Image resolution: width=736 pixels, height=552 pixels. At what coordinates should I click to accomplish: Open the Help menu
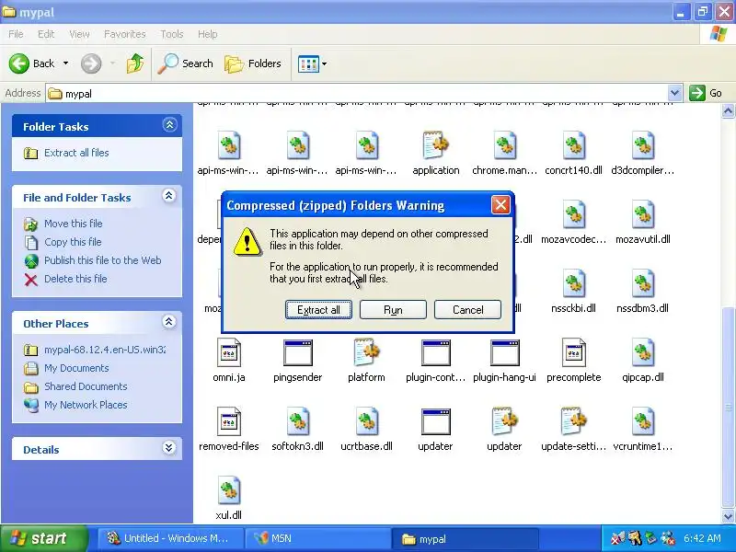pos(208,34)
